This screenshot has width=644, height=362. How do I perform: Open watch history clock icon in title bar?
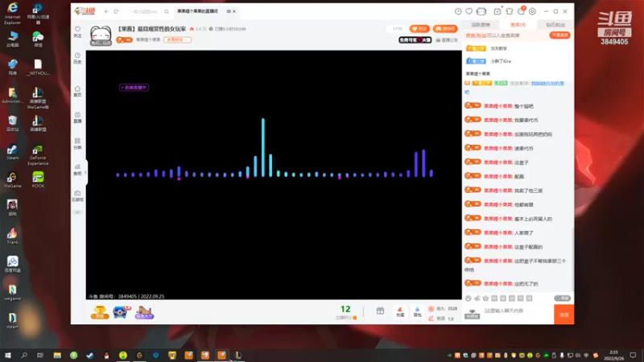click(458, 11)
